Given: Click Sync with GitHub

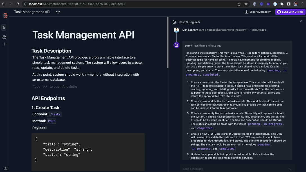Looking at the screenshot, I should pyautogui.click(x=290, y=12).
